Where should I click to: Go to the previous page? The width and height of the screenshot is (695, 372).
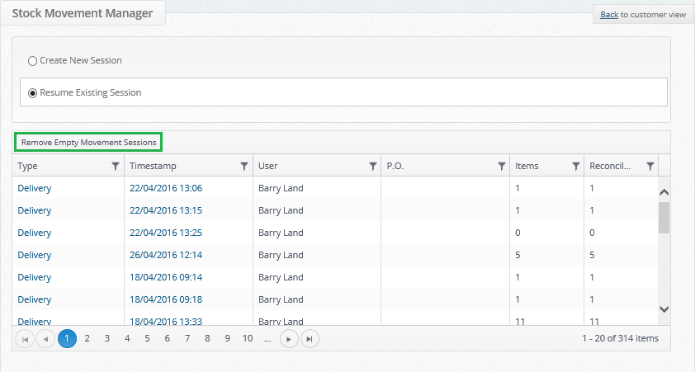pos(45,339)
